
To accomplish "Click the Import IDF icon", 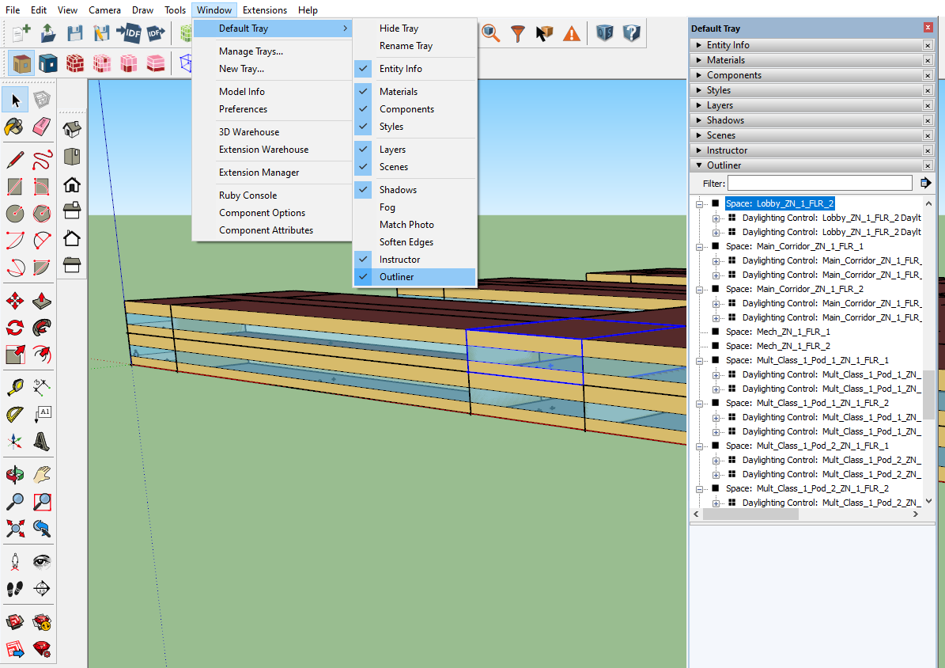I will coord(128,33).
